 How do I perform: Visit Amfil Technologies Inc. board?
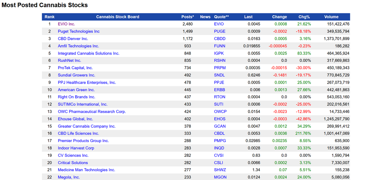(78, 46)
